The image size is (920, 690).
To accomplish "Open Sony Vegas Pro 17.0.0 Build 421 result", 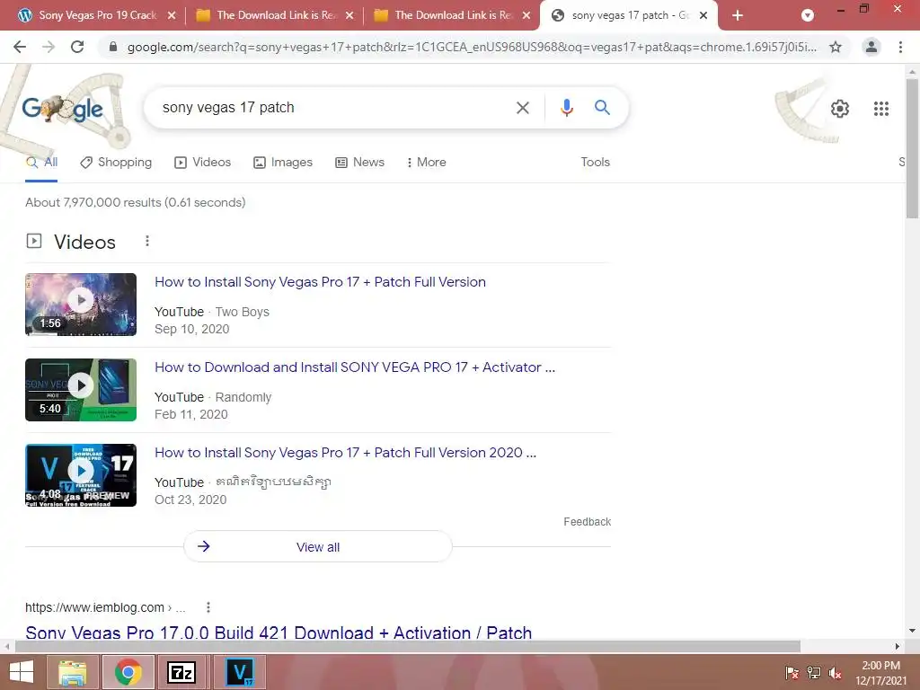I will pyautogui.click(x=279, y=632).
